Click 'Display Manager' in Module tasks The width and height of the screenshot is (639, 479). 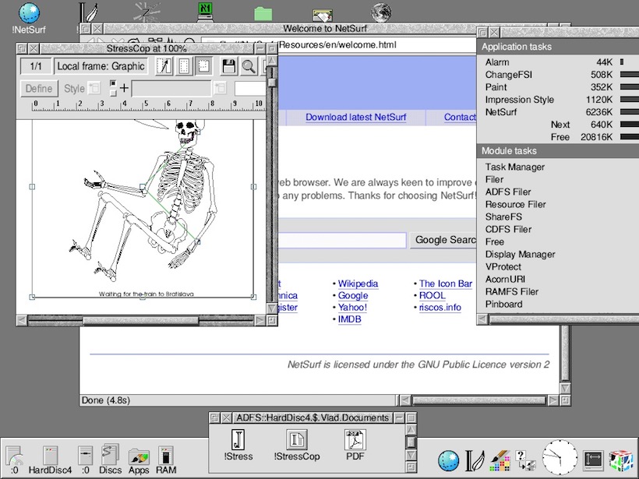point(520,255)
